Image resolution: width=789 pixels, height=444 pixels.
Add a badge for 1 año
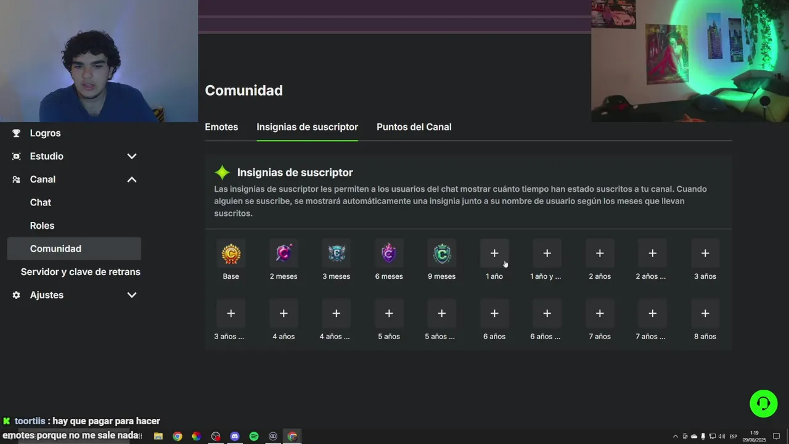(x=494, y=253)
